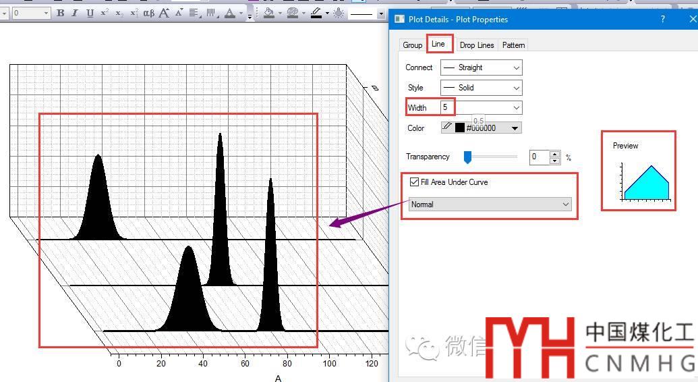Image resolution: width=698 pixels, height=382 pixels.
Task: Insert Greek symbols with αβ button
Action: [x=148, y=13]
